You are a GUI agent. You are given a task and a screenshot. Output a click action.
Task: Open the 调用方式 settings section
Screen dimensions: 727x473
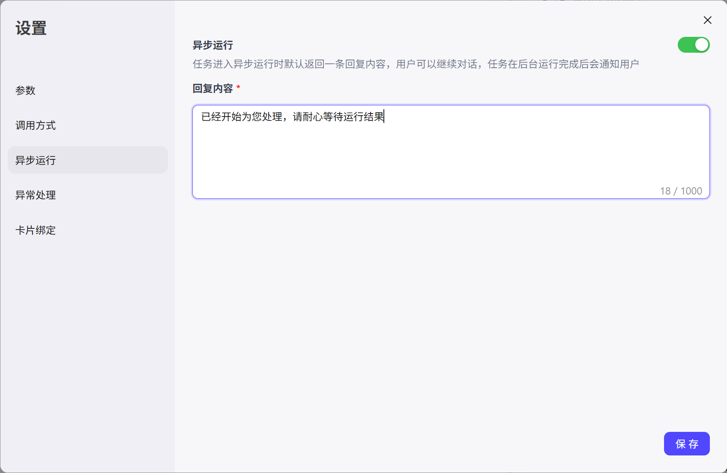tap(35, 125)
